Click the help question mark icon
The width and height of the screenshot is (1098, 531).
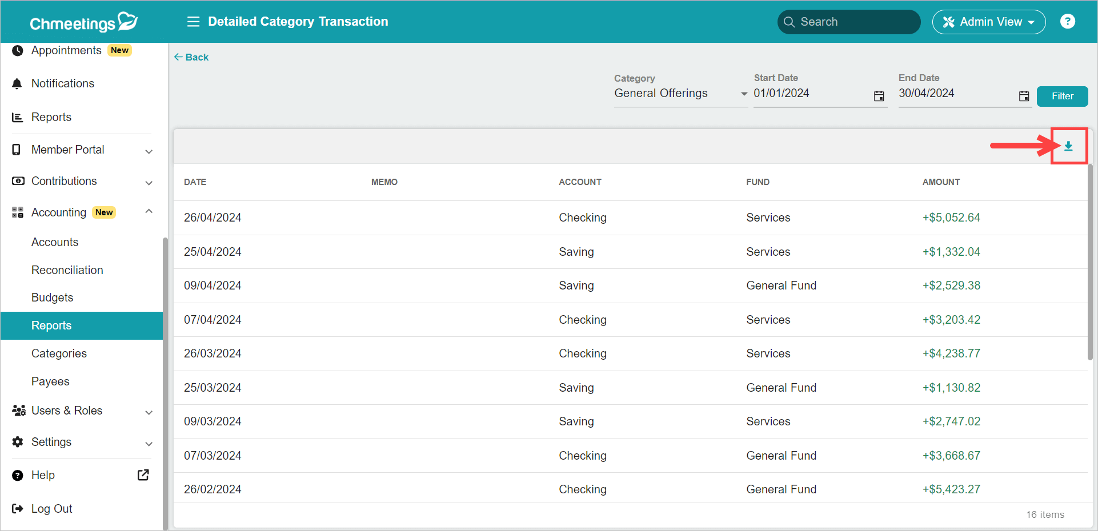(1067, 21)
